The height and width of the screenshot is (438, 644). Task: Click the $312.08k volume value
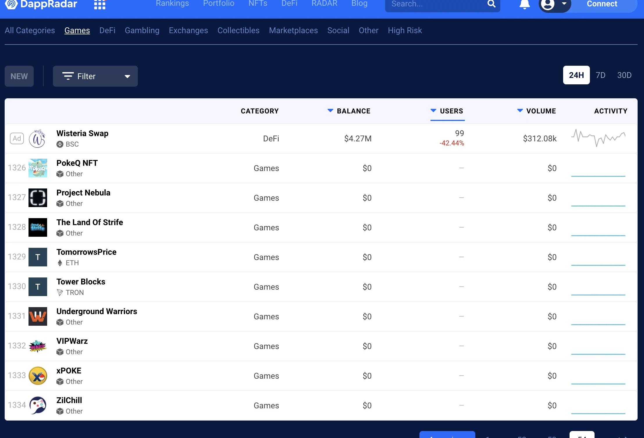click(x=540, y=138)
